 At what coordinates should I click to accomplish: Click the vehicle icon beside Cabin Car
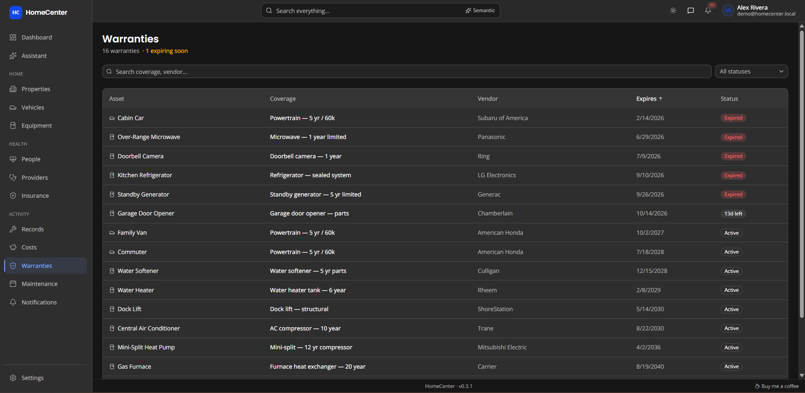tap(112, 118)
